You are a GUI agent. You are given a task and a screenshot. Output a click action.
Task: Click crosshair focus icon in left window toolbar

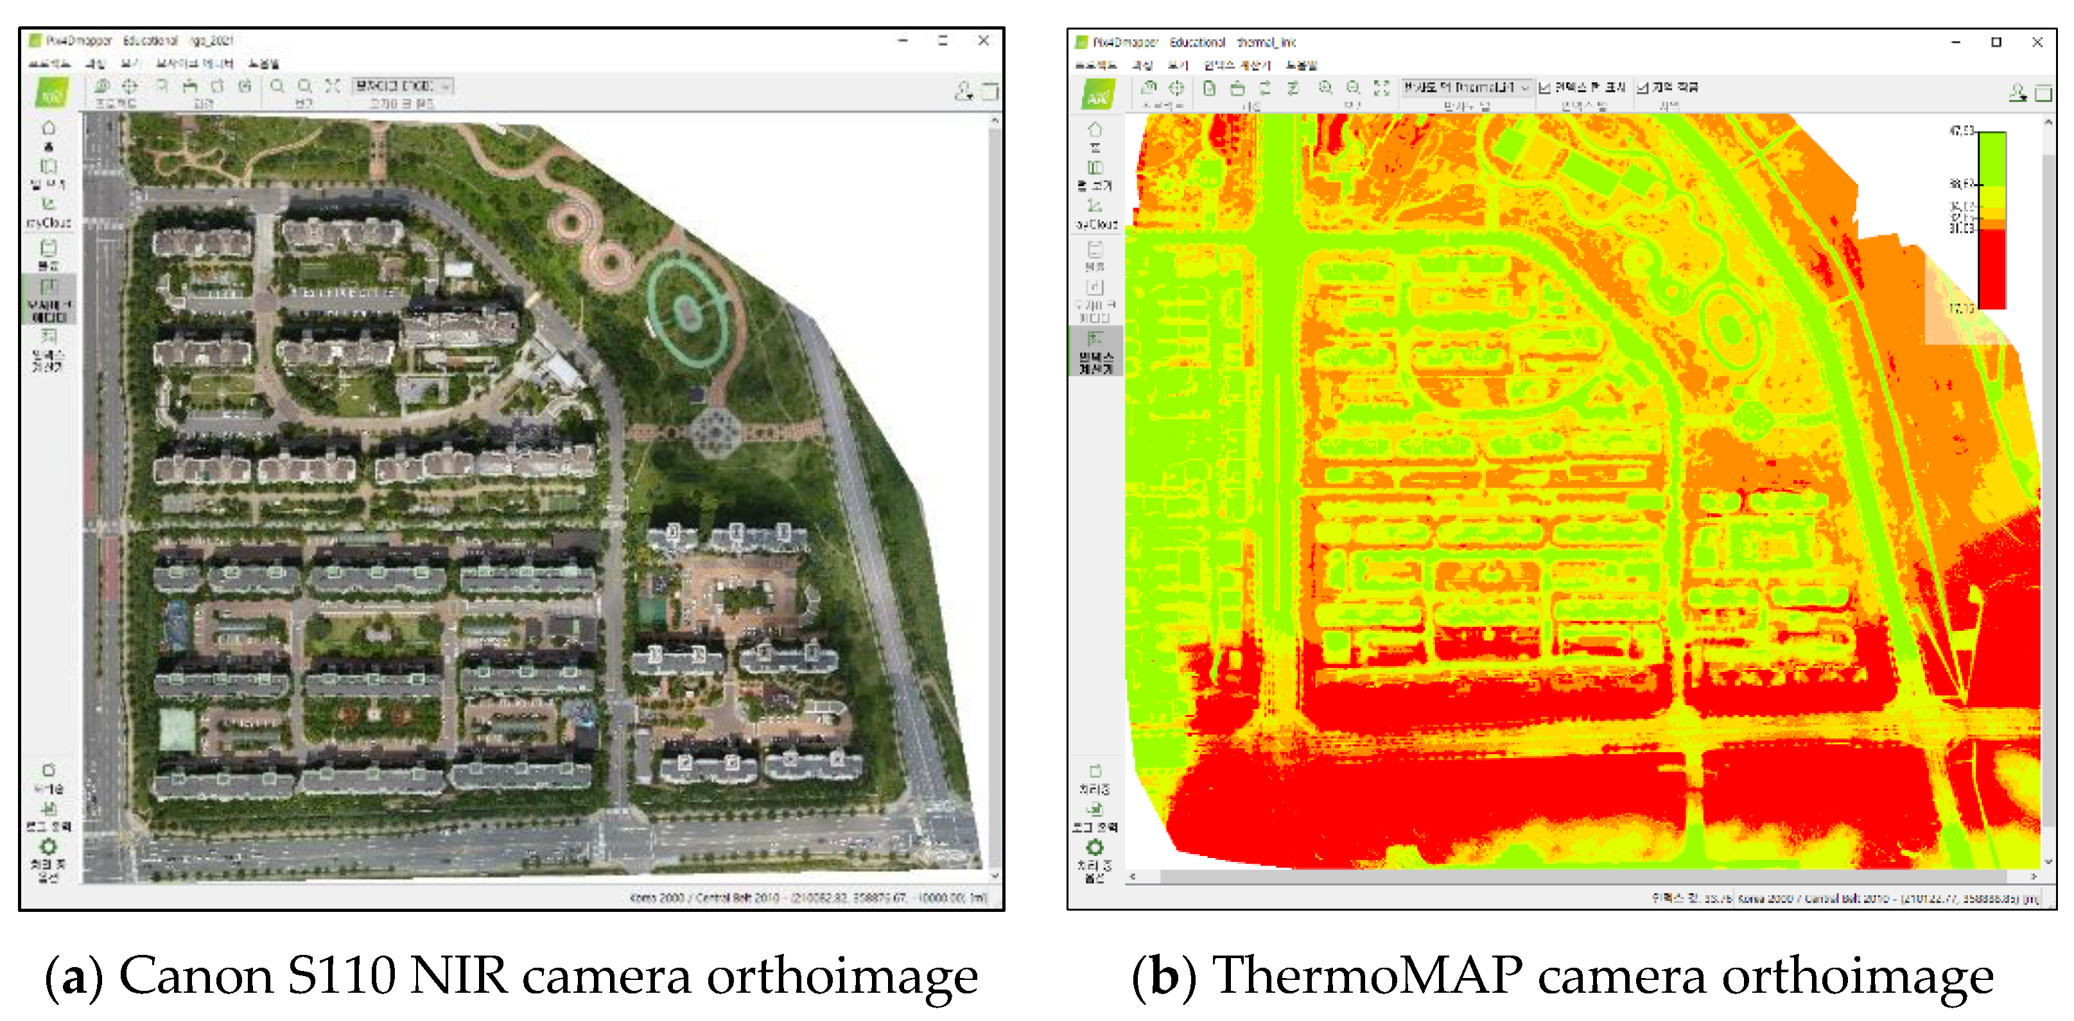[x=130, y=86]
